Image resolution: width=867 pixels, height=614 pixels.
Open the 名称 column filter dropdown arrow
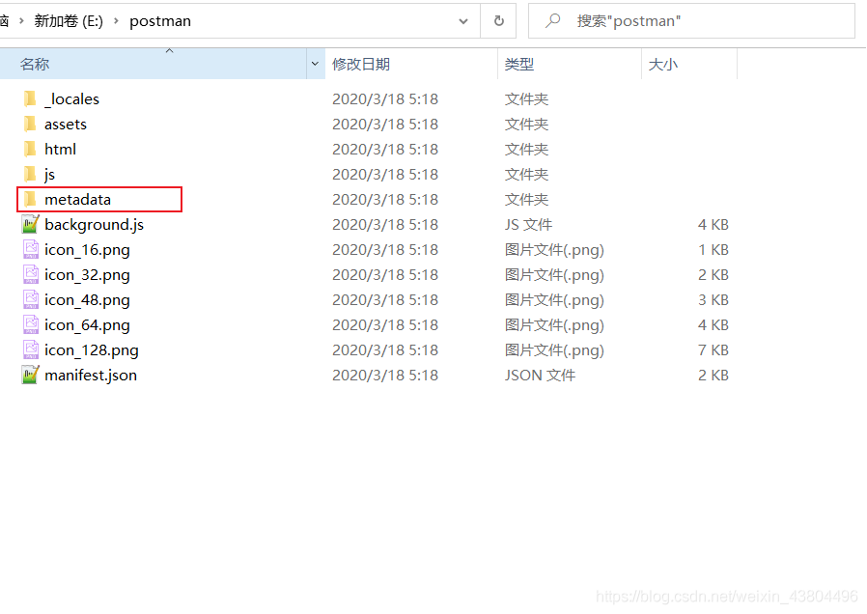315,64
